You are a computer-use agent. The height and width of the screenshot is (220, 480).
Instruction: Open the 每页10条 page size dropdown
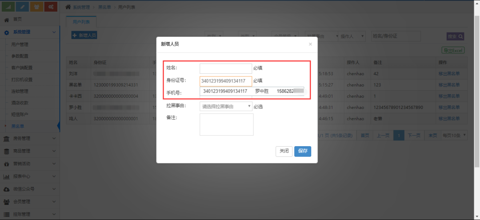(x=454, y=135)
